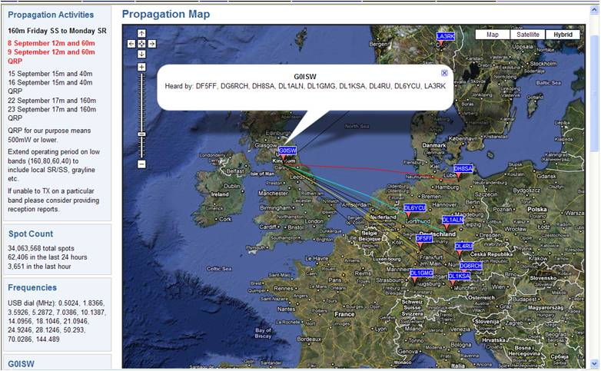Switch to the Map view type
The image size is (601, 371).
point(493,35)
